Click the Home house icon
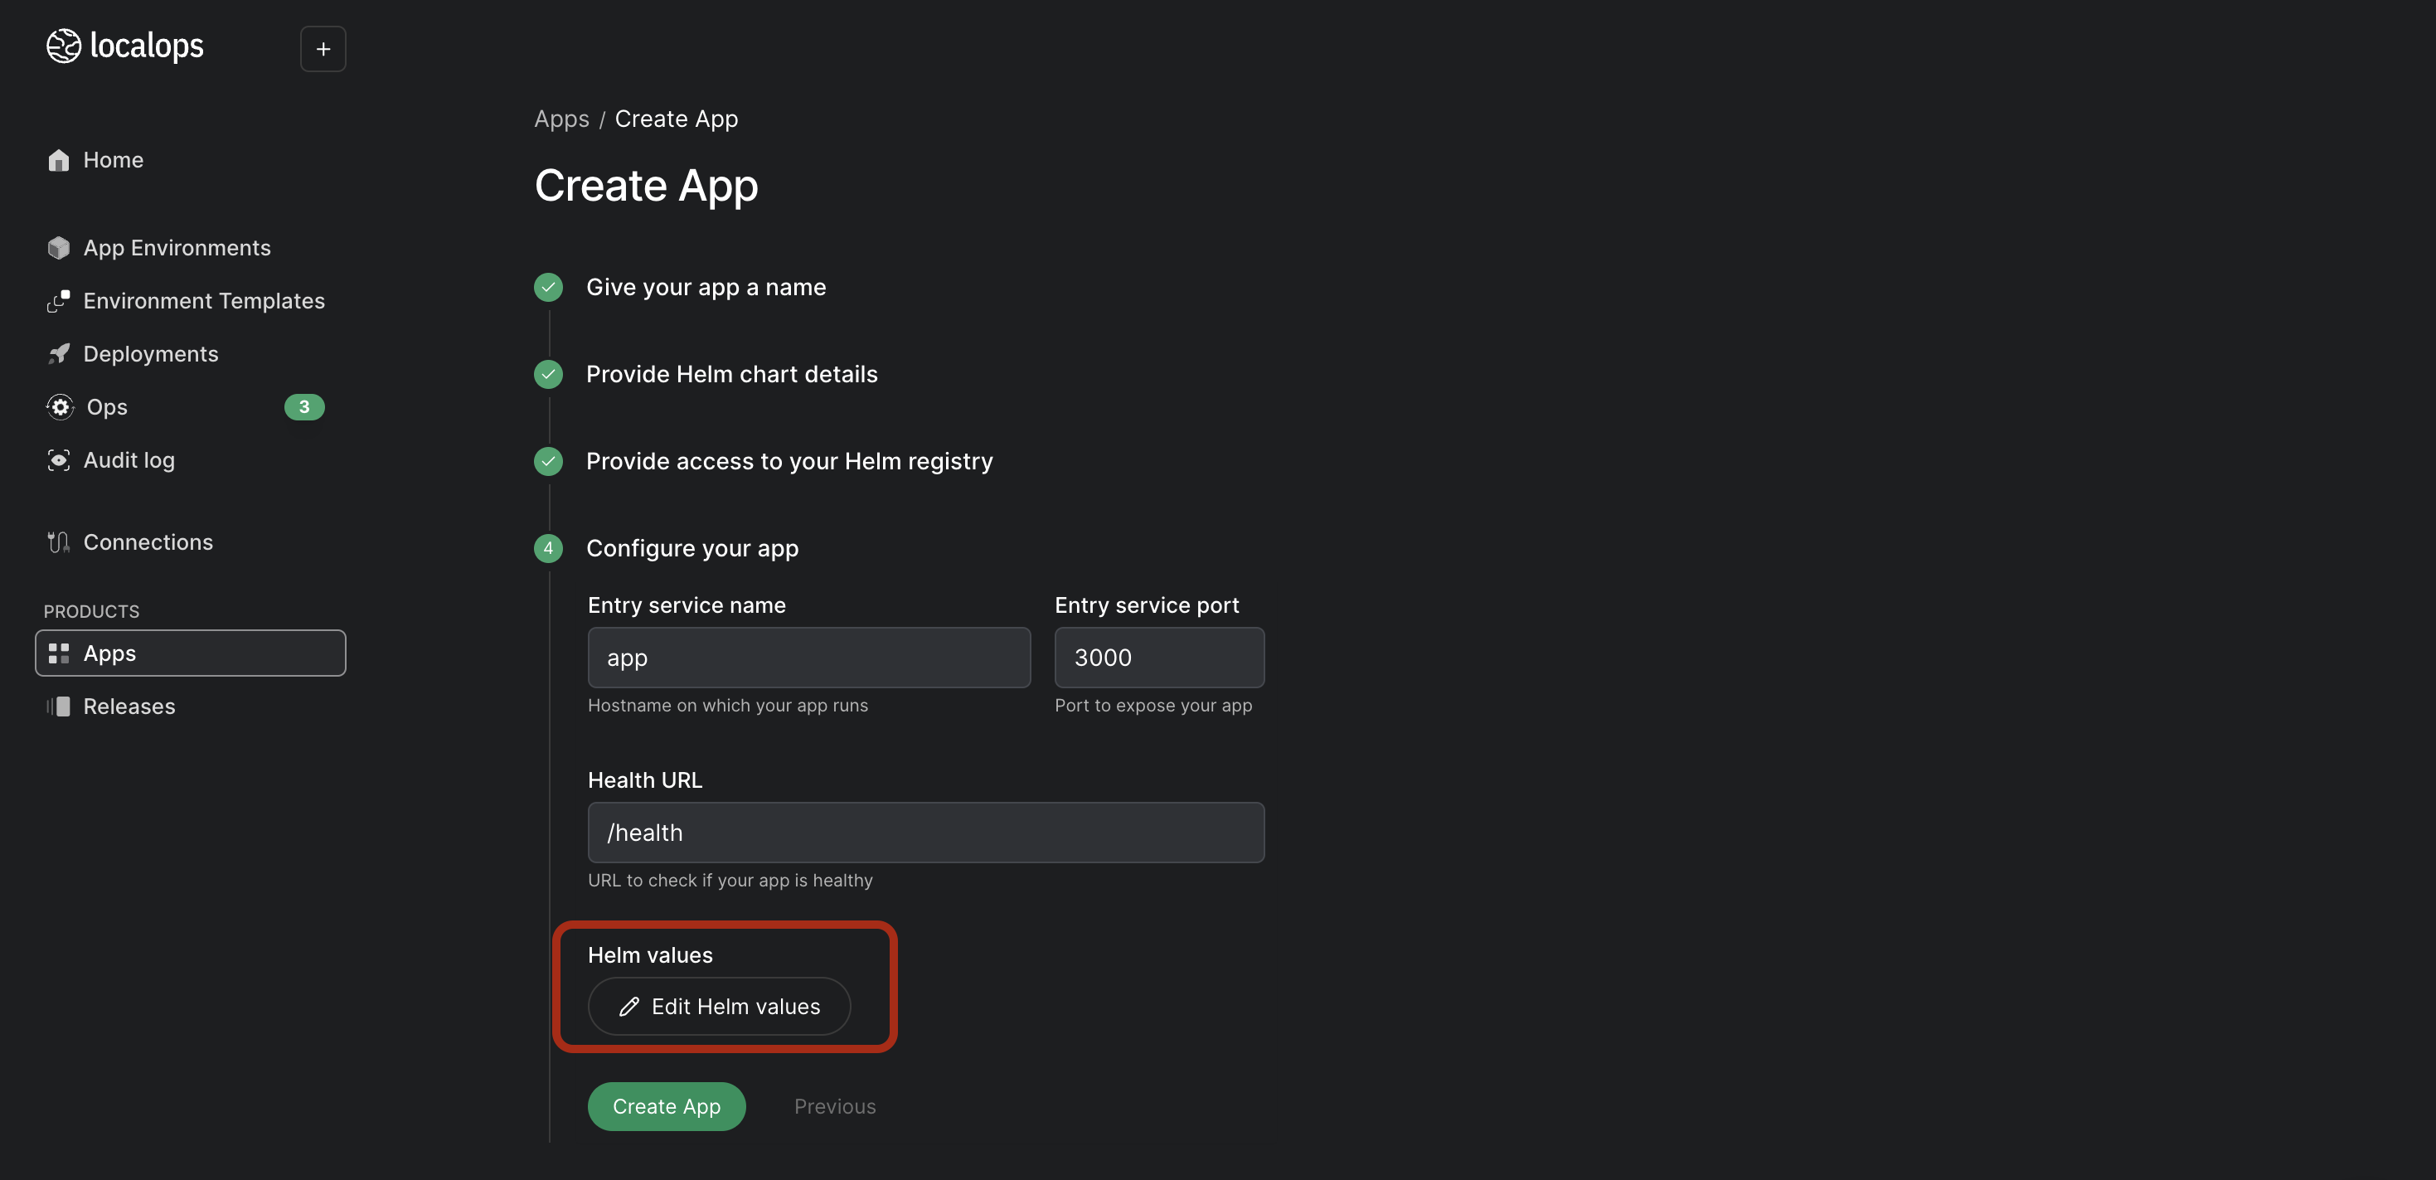Viewport: 2436px width, 1180px height. pos(59,160)
